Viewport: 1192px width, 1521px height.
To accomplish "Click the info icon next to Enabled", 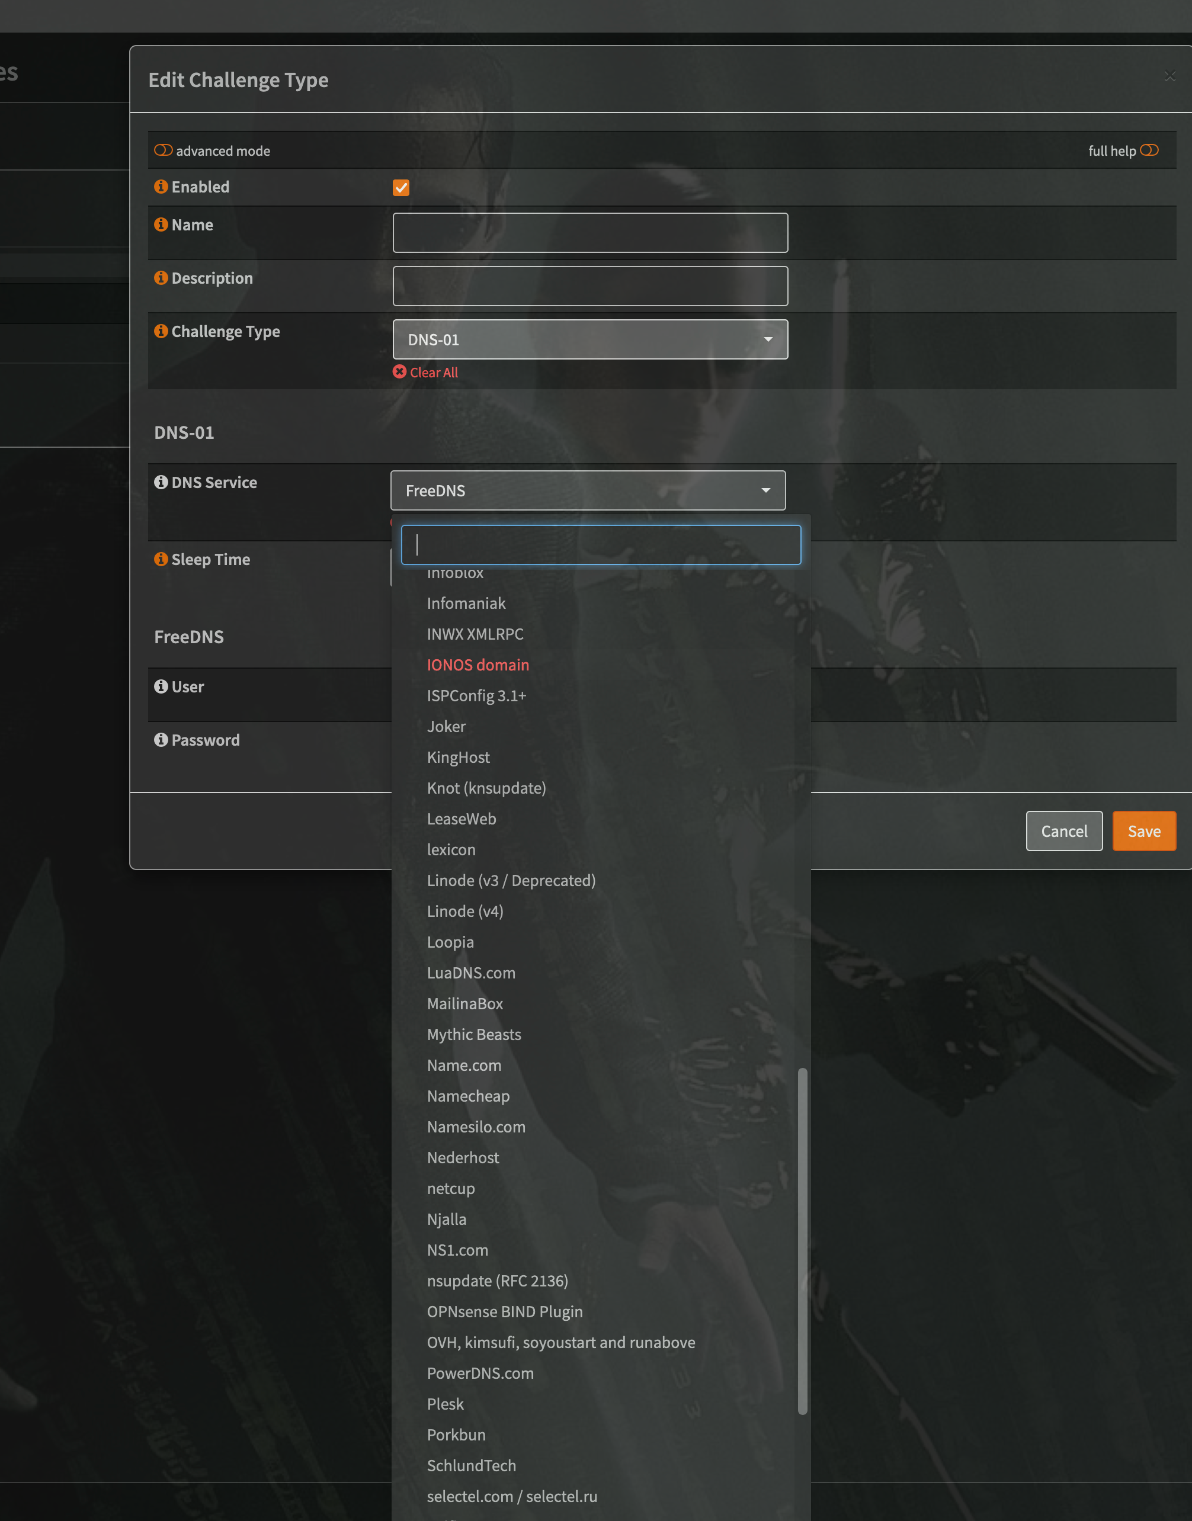I will (x=161, y=187).
